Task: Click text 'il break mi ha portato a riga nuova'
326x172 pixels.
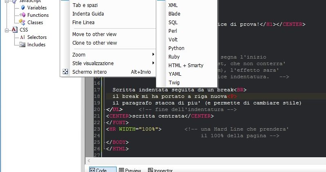Action: coord(170,96)
